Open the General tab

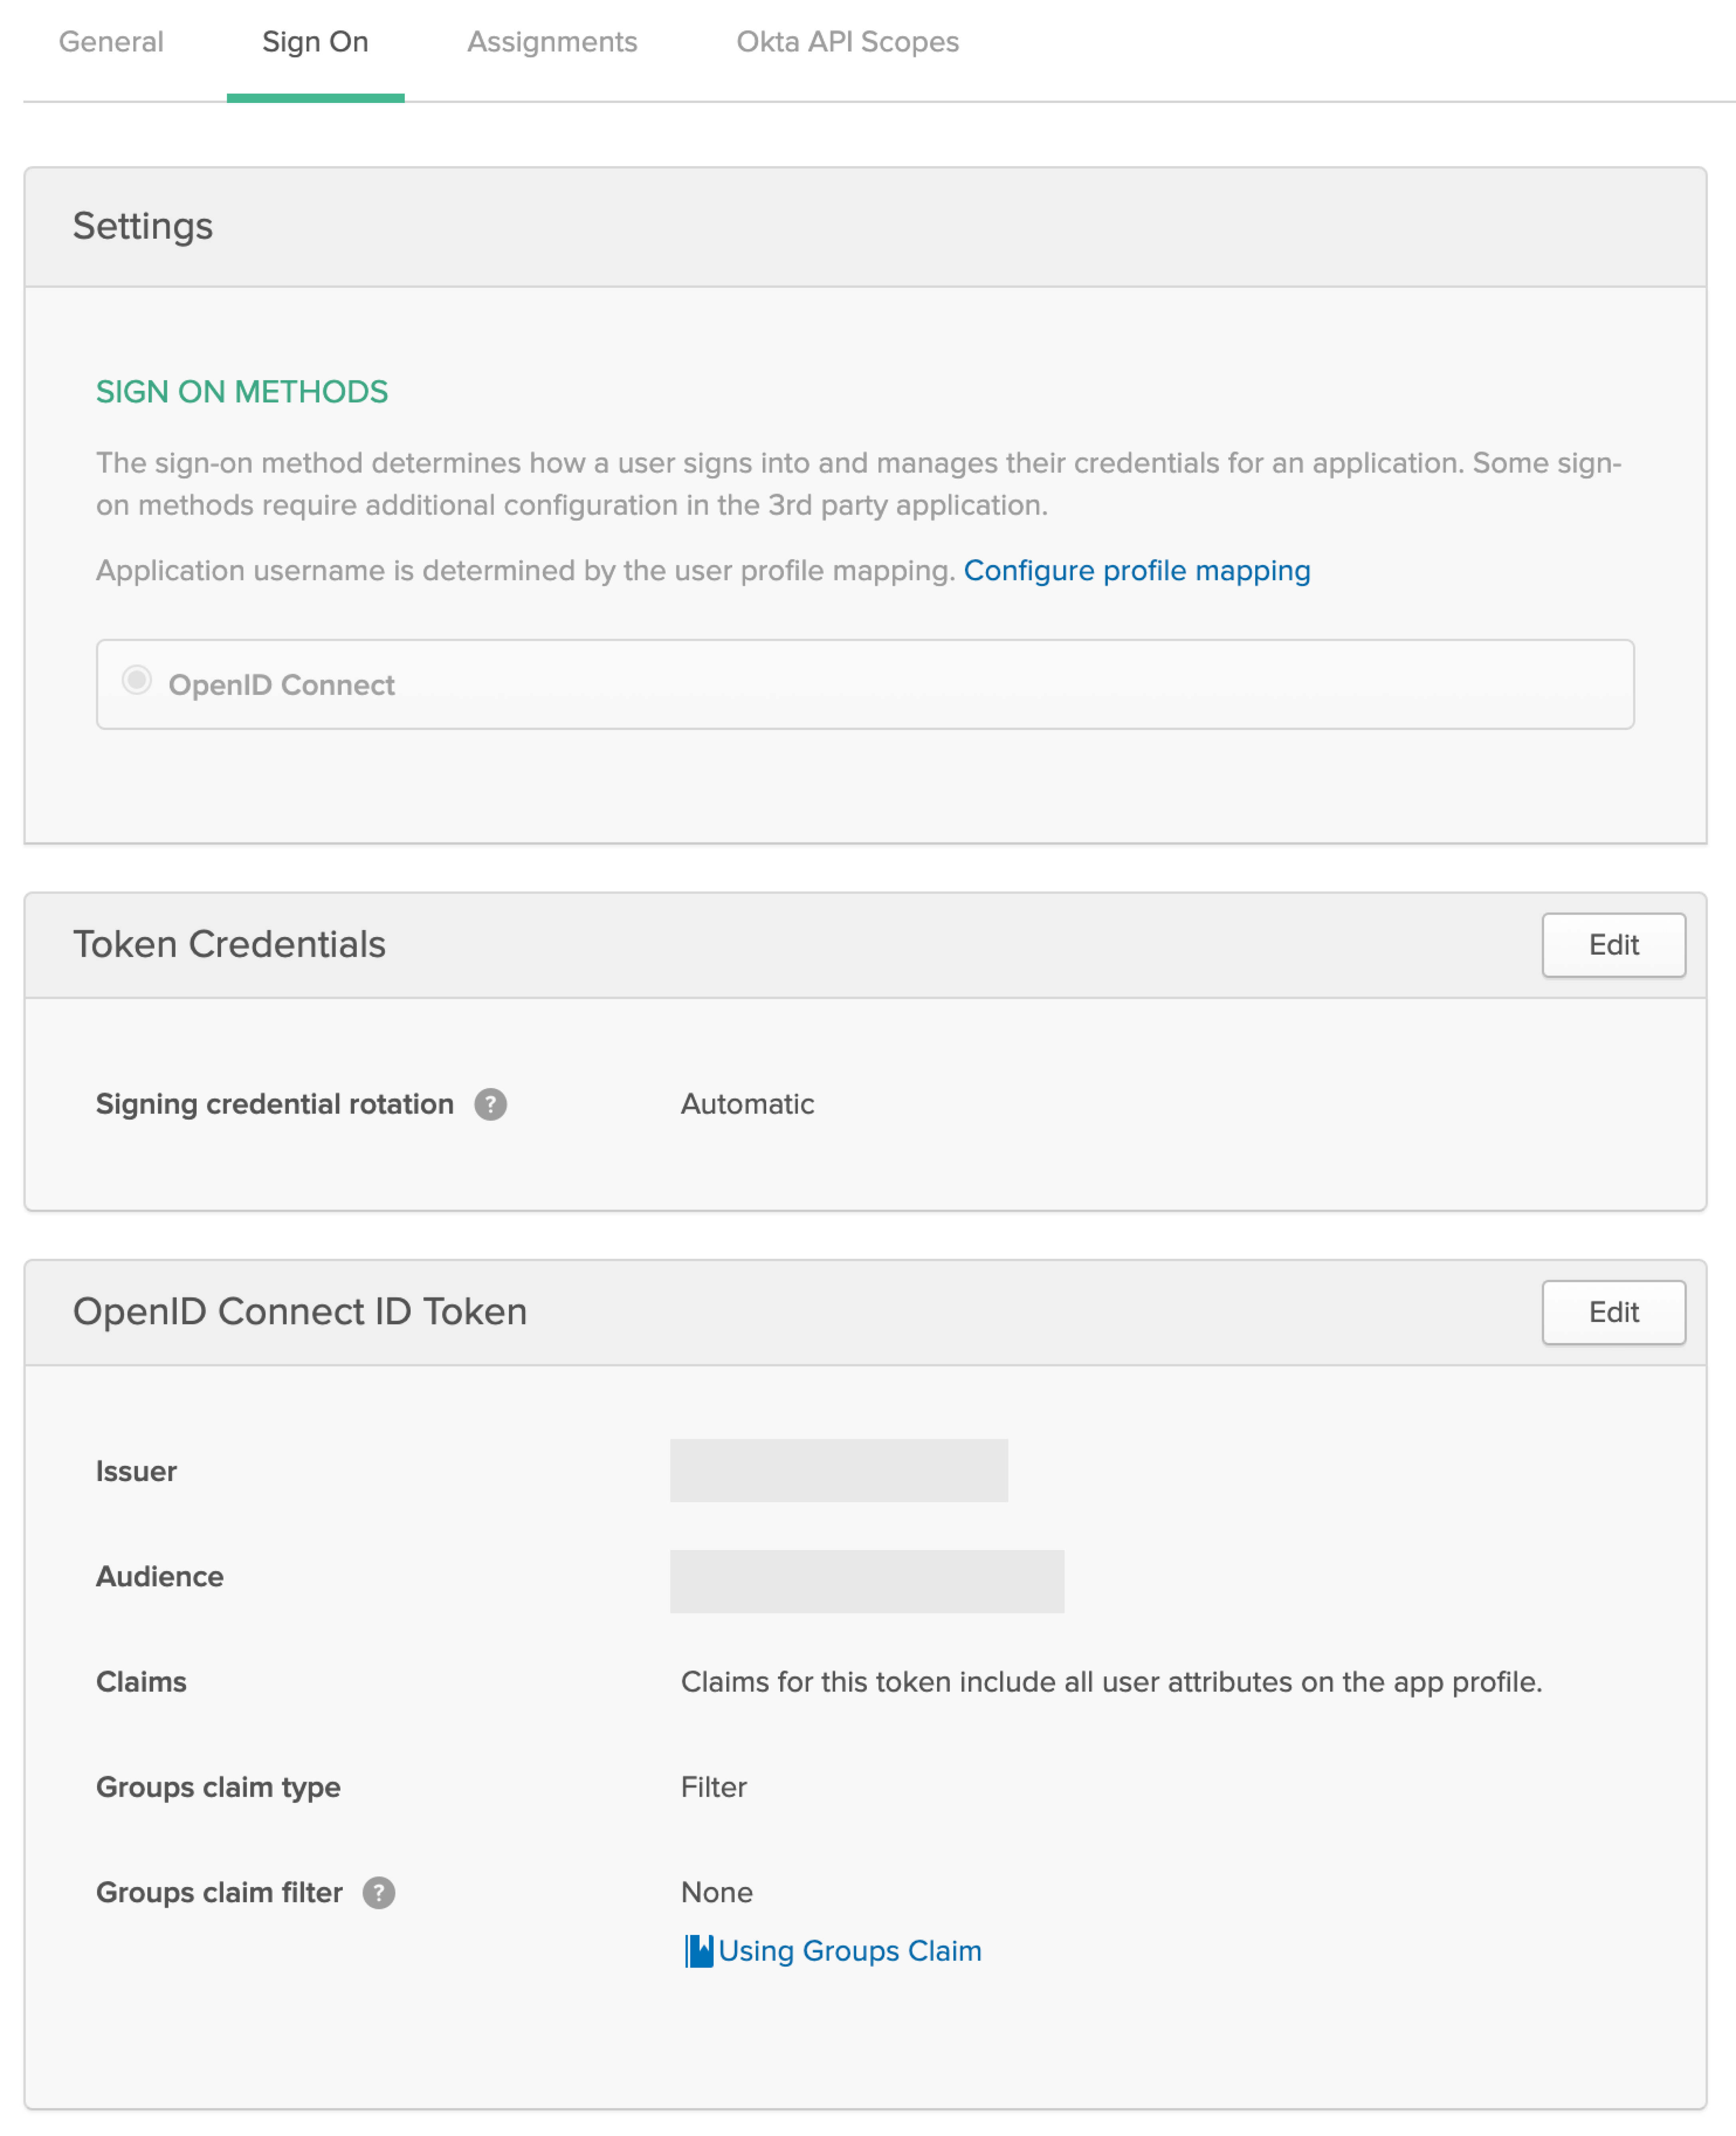pyautogui.click(x=111, y=42)
